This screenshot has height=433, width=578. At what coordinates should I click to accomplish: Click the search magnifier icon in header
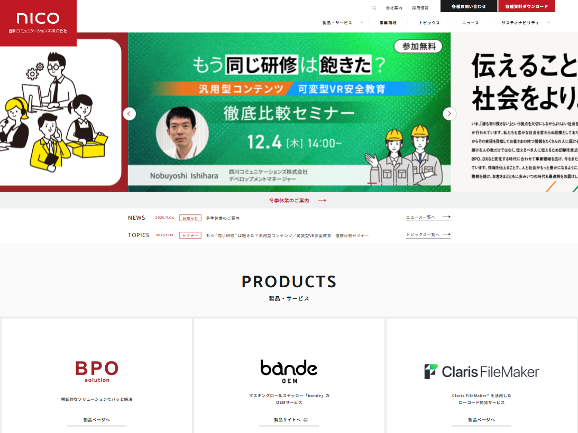[374, 8]
